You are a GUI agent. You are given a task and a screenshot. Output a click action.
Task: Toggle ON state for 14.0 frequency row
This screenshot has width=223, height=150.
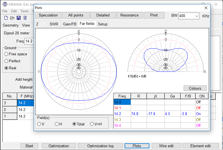[x=202, y=102]
